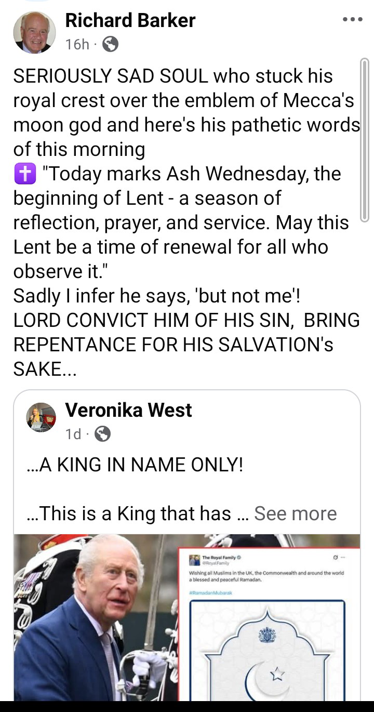Click the public globe icon beside 16h
Viewport: 374px width, 712px height.
110,45
